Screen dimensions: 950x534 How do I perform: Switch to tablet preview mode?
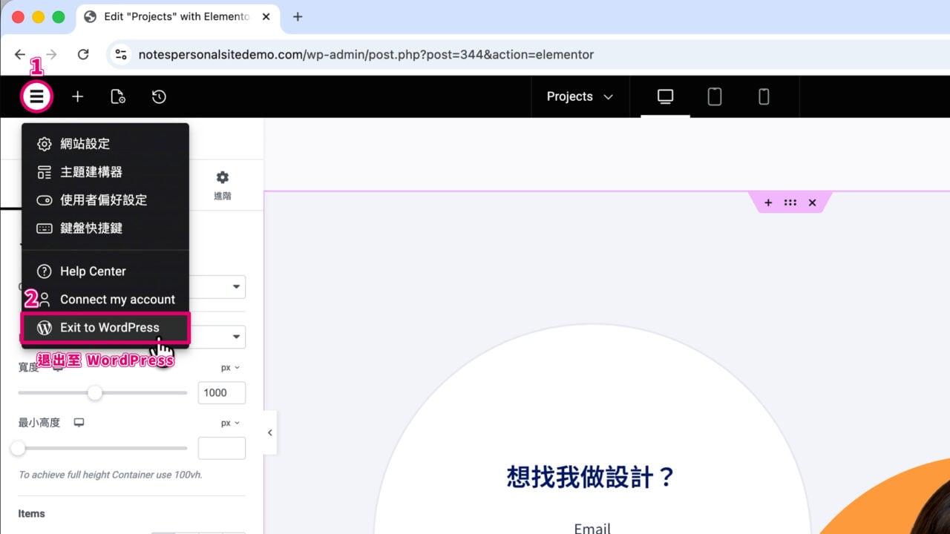[x=714, y=96]
